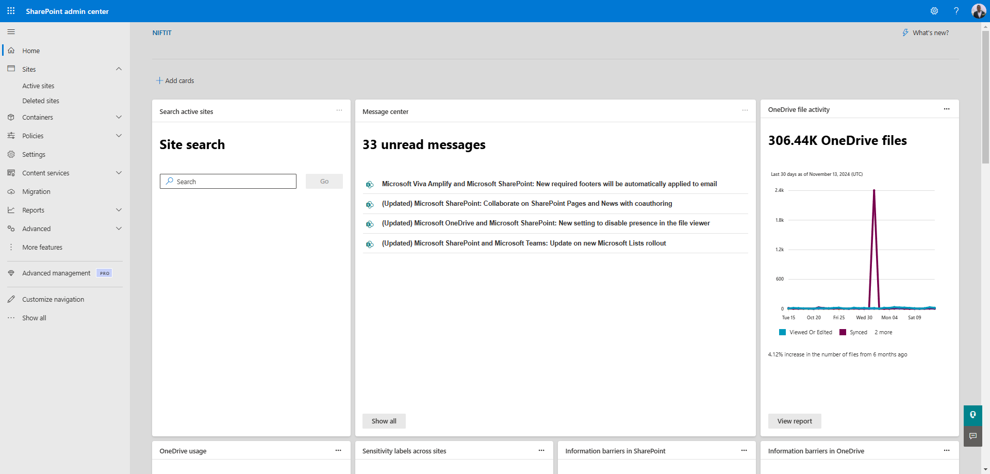
Task: Click the SharePoint admin center title
Action: [x=67, y=11]
